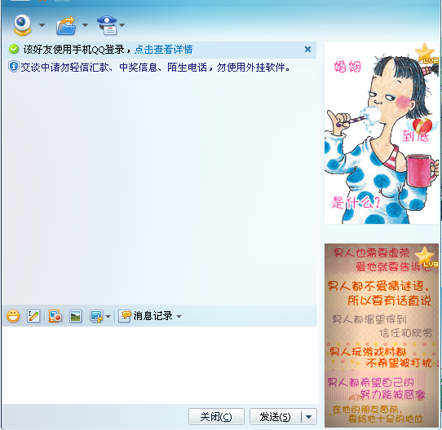Click the safety warning text 交谈中请勿轻信汇款
The height and width of the screenshot is (430, 442).
(155, 68)
